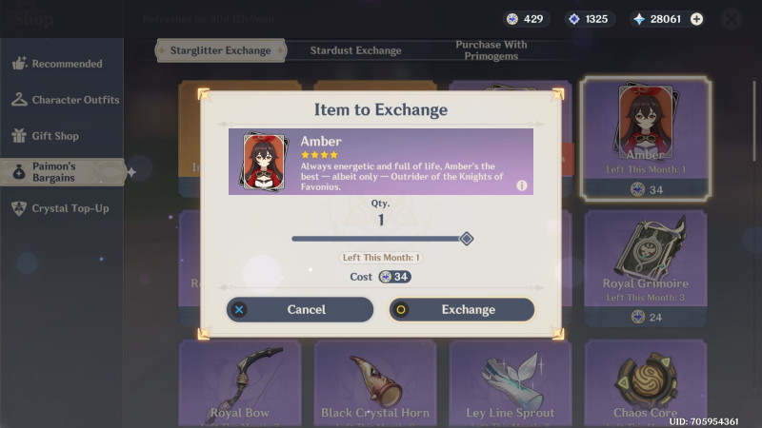Select the Royal Bow item
This screenshot has width=762, height=428.
click(240, 383)
